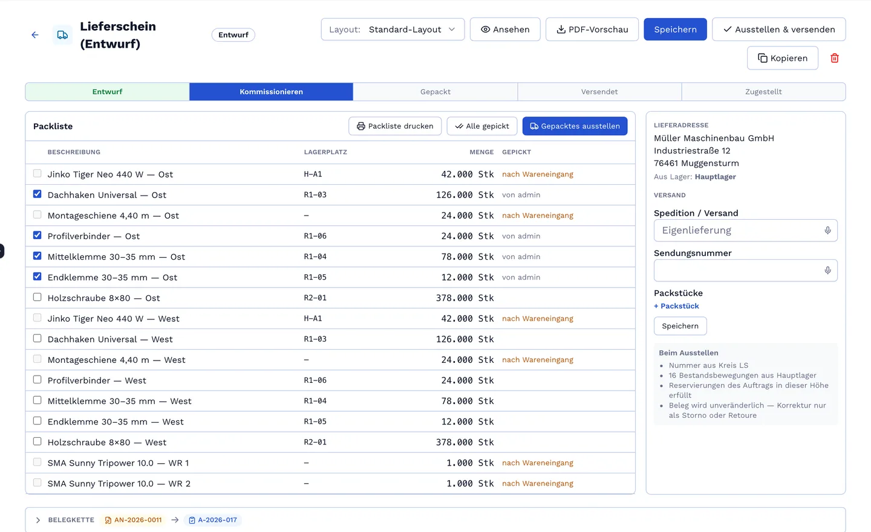Image resolution: width=871 pixels, height=532 pixels.
Task: Click the delivery truck icon beside Lieferschein
Action: 62,35
